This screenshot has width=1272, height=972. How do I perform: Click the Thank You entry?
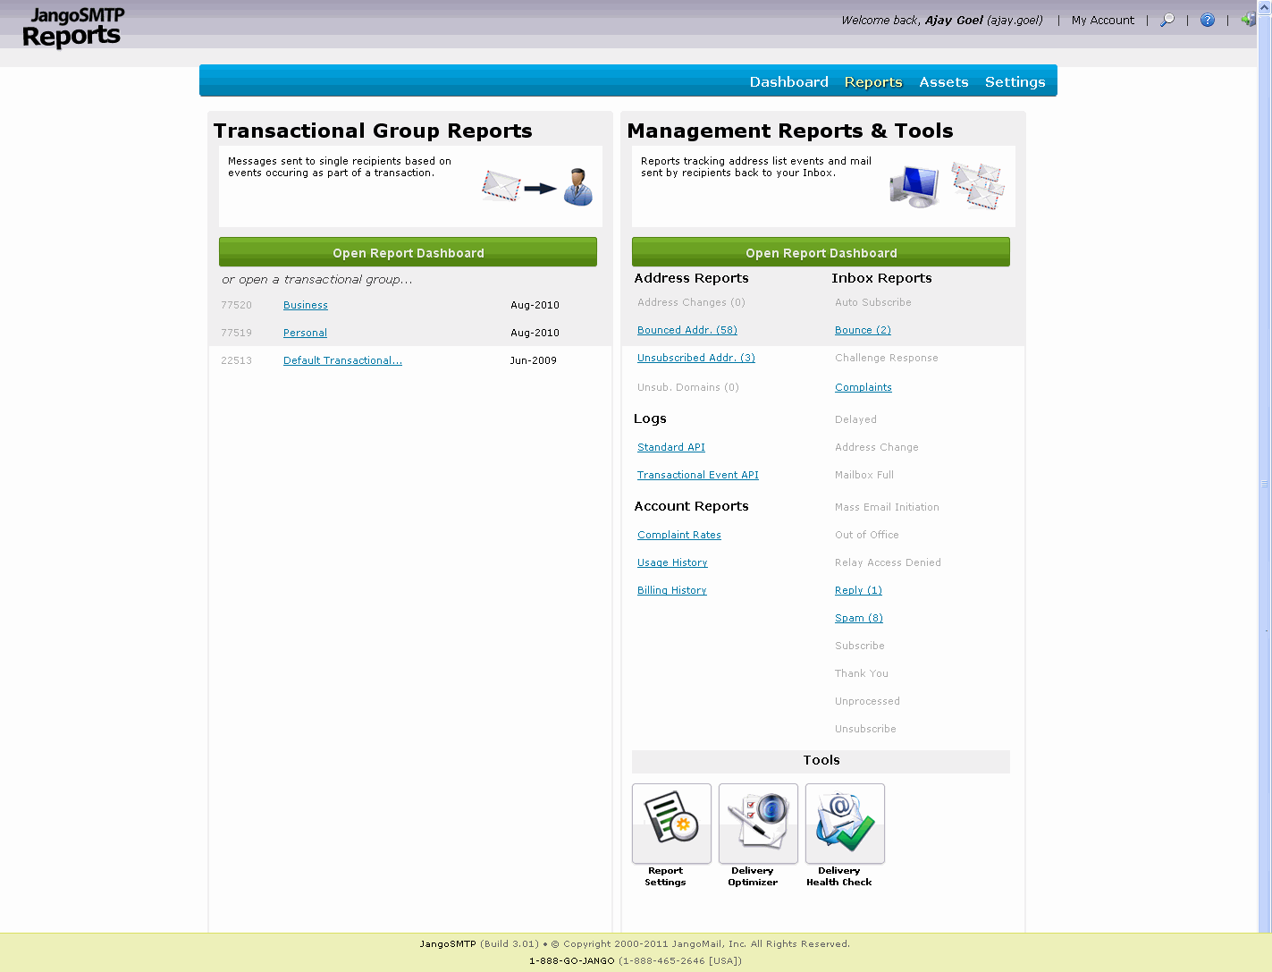pyautogui.click(x=861, y=673)
